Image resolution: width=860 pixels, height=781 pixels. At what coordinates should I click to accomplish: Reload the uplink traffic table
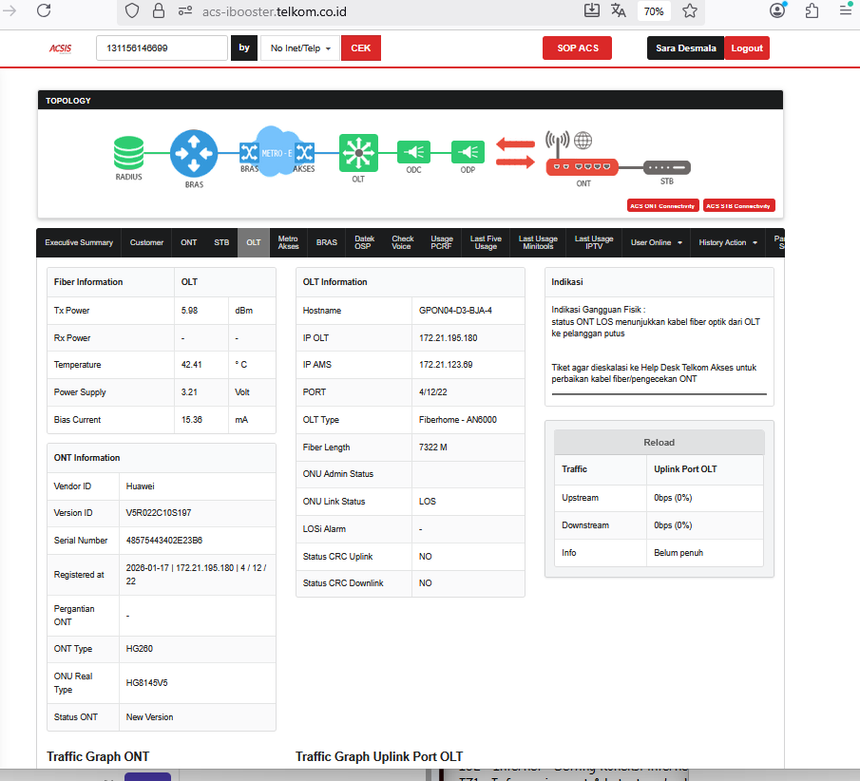coord(659,443)
